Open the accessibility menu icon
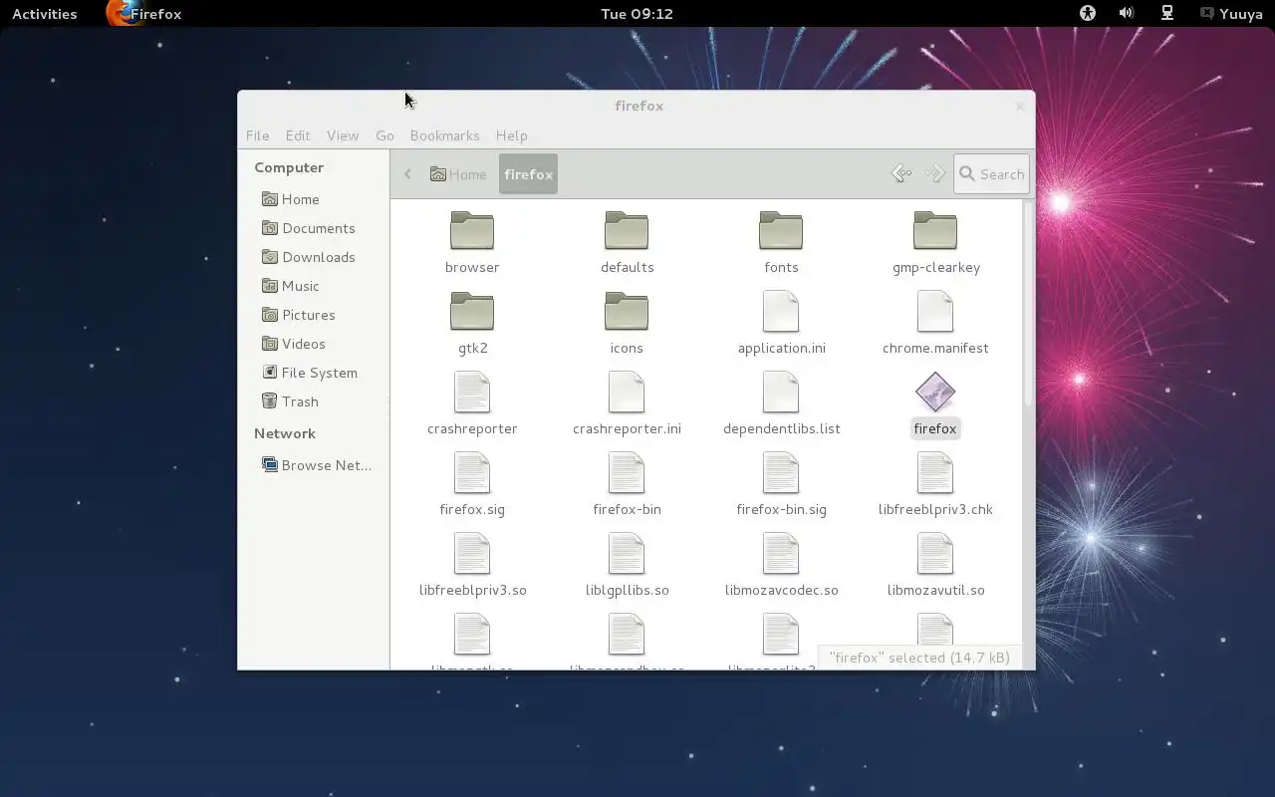Screen dimensions: 1275x797 [x=1088, y=13]
